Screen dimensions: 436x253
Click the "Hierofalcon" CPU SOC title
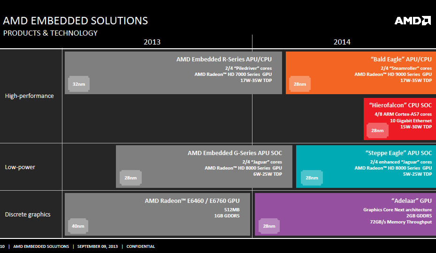click(x=400, y=105)
